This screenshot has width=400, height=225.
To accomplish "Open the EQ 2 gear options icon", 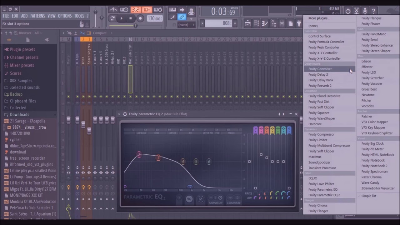I will [125, 114].
